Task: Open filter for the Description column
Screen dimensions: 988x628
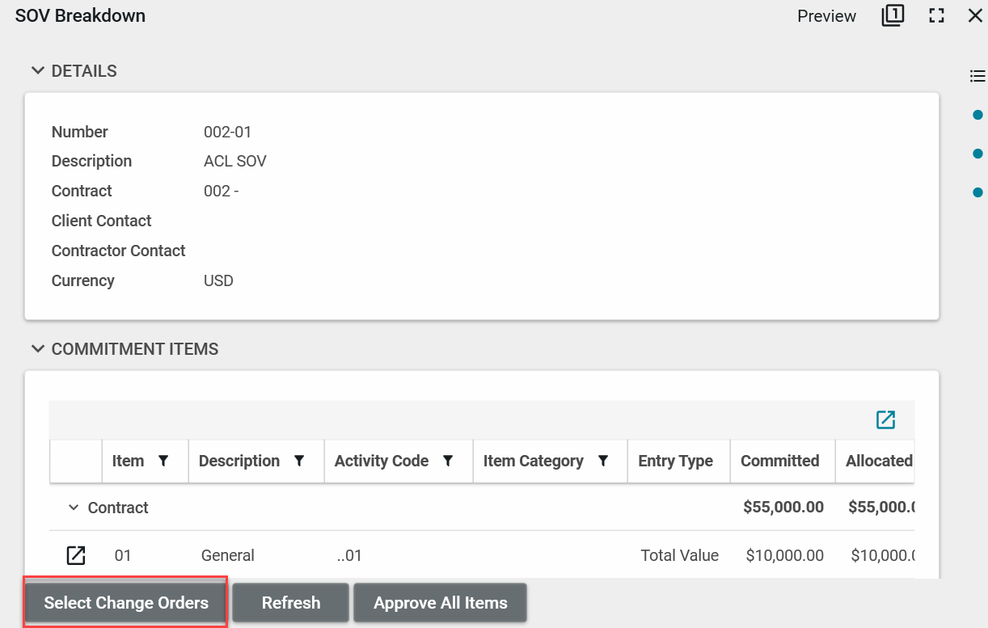Action: click(299, 461)
